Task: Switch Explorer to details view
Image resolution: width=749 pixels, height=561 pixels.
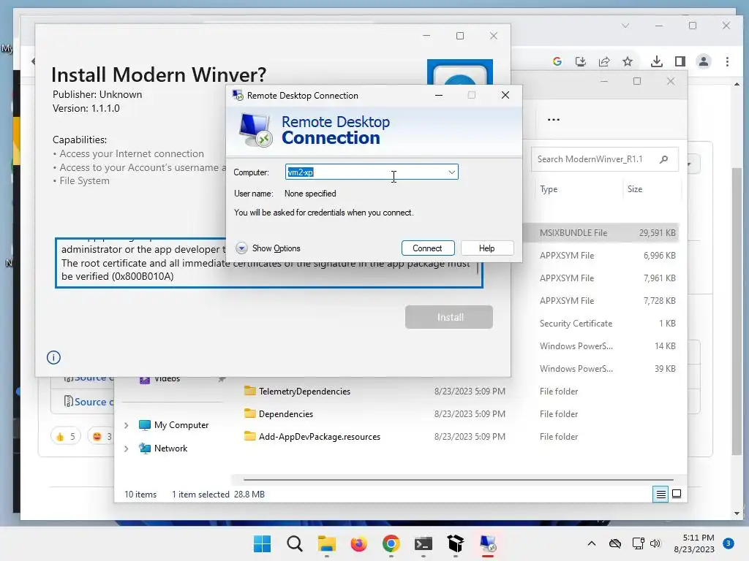Action: point(660,495)
